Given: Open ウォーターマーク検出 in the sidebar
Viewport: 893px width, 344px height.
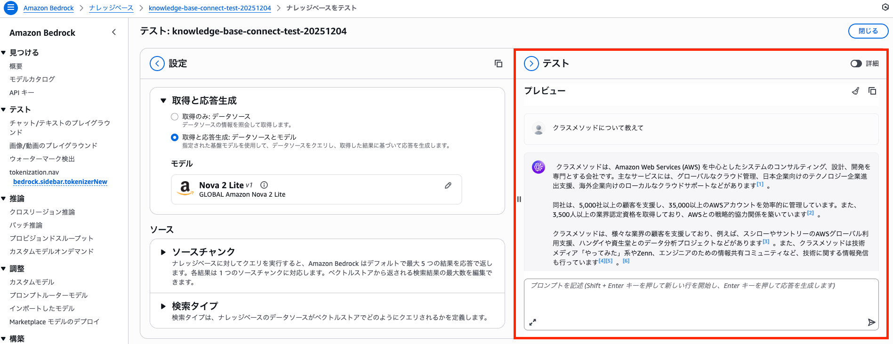Looking at the screenshot, I should [x=42, y=159].
